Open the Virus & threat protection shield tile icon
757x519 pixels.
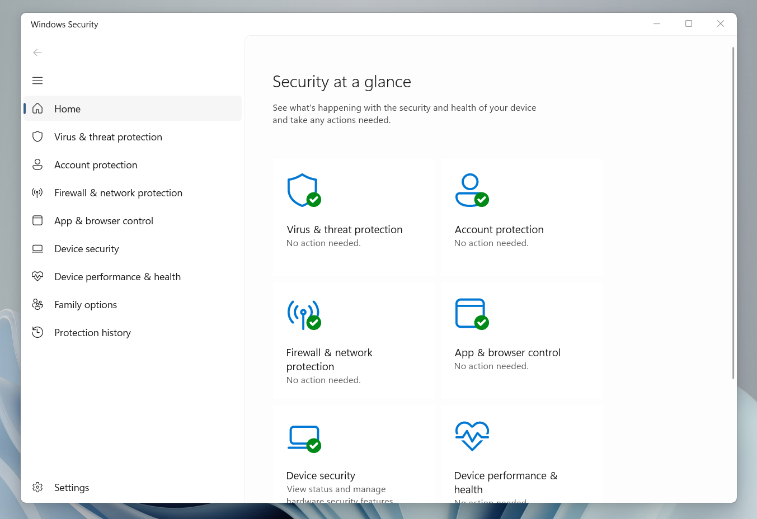[303, 190]
